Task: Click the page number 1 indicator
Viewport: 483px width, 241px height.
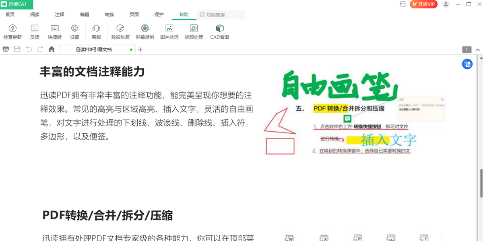Action: 466,50
